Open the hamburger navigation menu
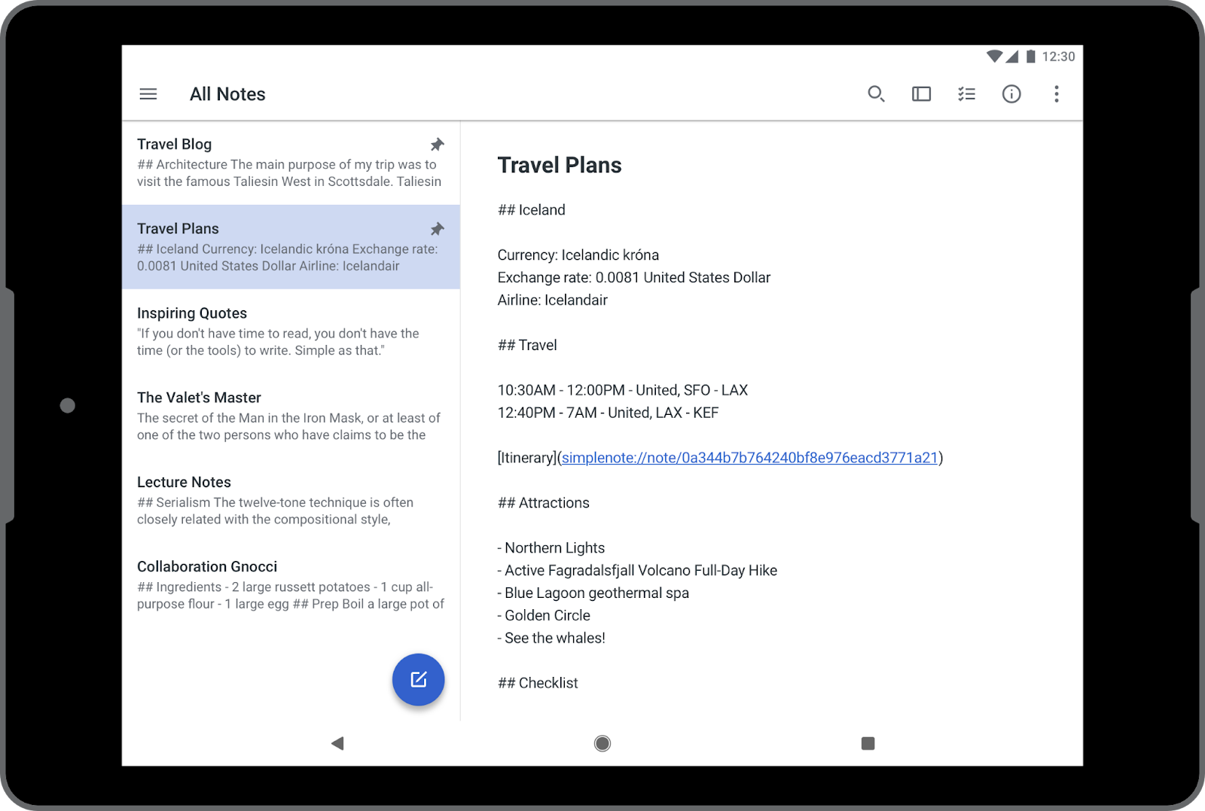Viewport: 1205px width, 811px height. click(x=148, y=94)
